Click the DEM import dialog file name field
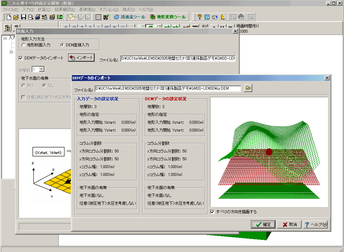This screenshot has height=252, width=344. coord(167,88)
